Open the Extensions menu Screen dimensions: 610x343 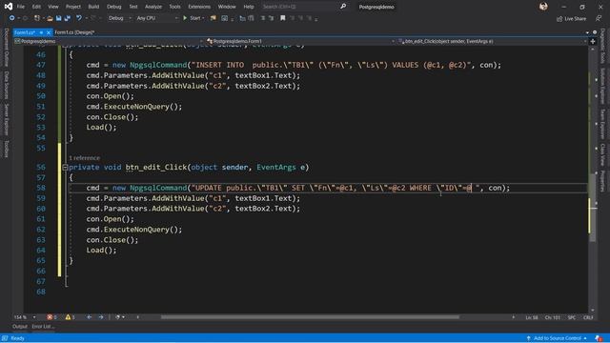pos(199,7)
